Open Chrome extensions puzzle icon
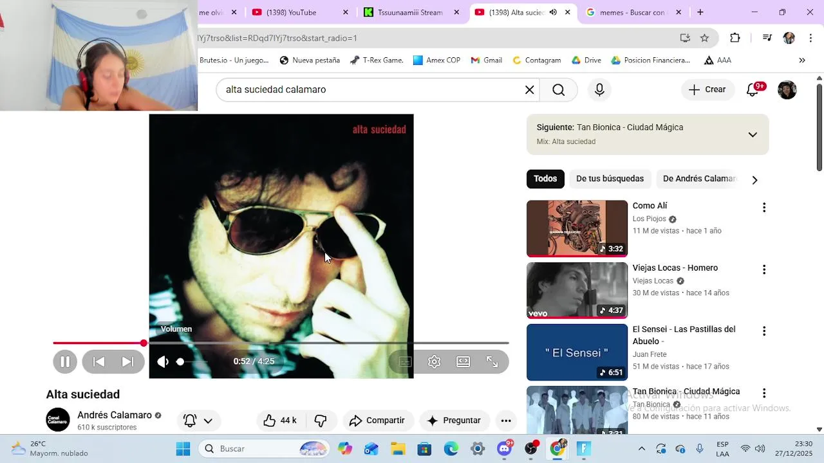Image resolution: width=824 pixels, height=463 pixels. (735, 38)
